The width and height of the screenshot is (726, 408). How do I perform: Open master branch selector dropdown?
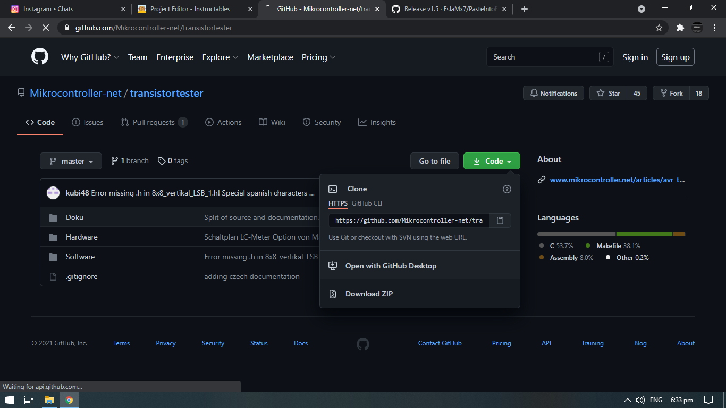(71, 161)
